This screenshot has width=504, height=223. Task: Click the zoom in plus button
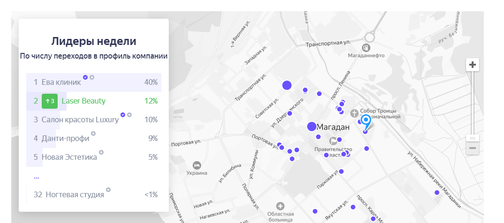[473, 65]
